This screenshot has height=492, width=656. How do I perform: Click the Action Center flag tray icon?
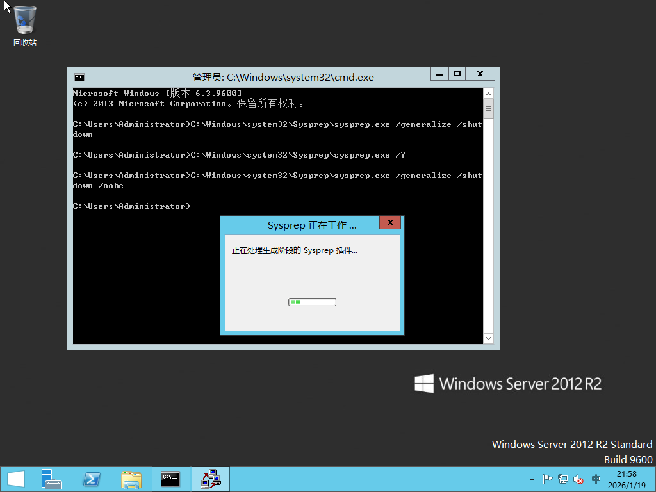(x=548, y=479)
